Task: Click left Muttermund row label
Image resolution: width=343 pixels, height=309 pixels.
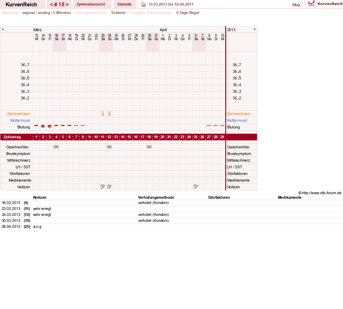Action: pyautogui.click(x=20, y=120)
